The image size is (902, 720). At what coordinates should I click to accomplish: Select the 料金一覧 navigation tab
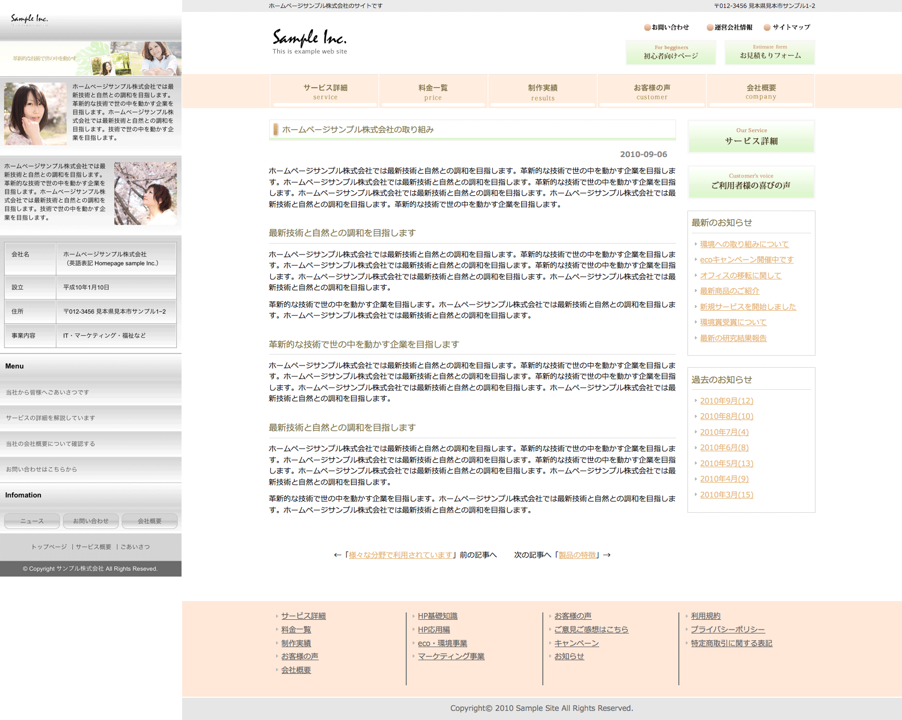(433, 91)
